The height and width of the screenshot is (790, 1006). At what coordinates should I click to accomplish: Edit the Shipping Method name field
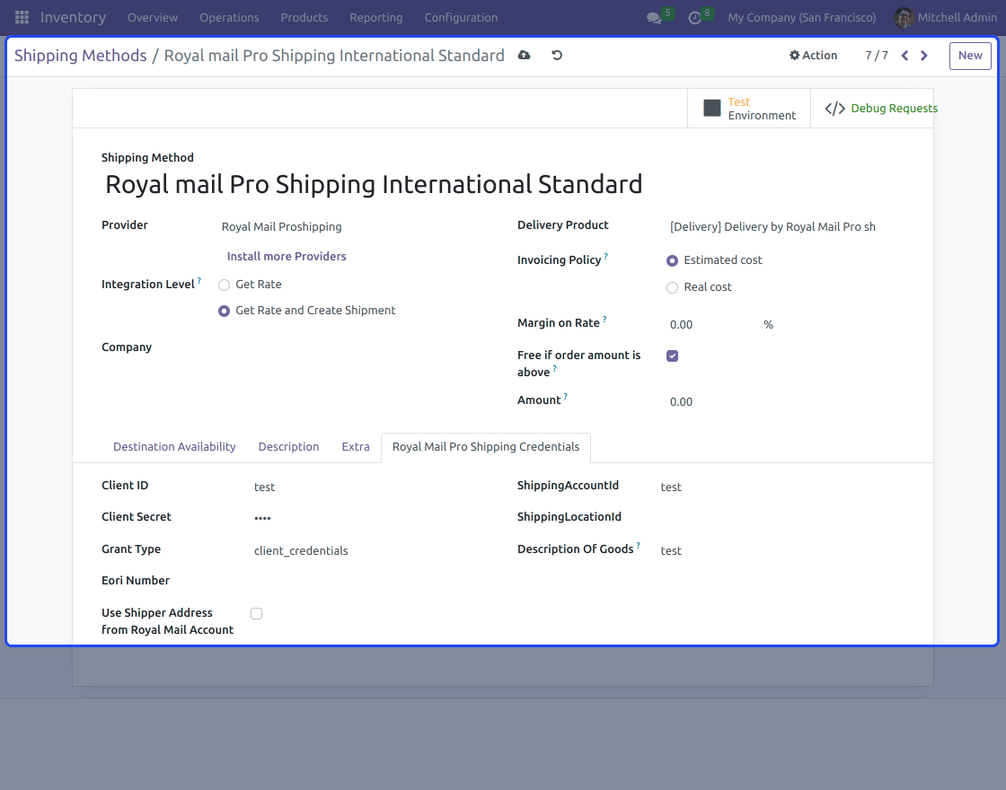[x=503, y=185]
